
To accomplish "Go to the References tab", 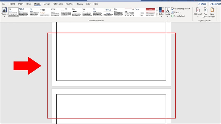I will [x=58, y=4].
